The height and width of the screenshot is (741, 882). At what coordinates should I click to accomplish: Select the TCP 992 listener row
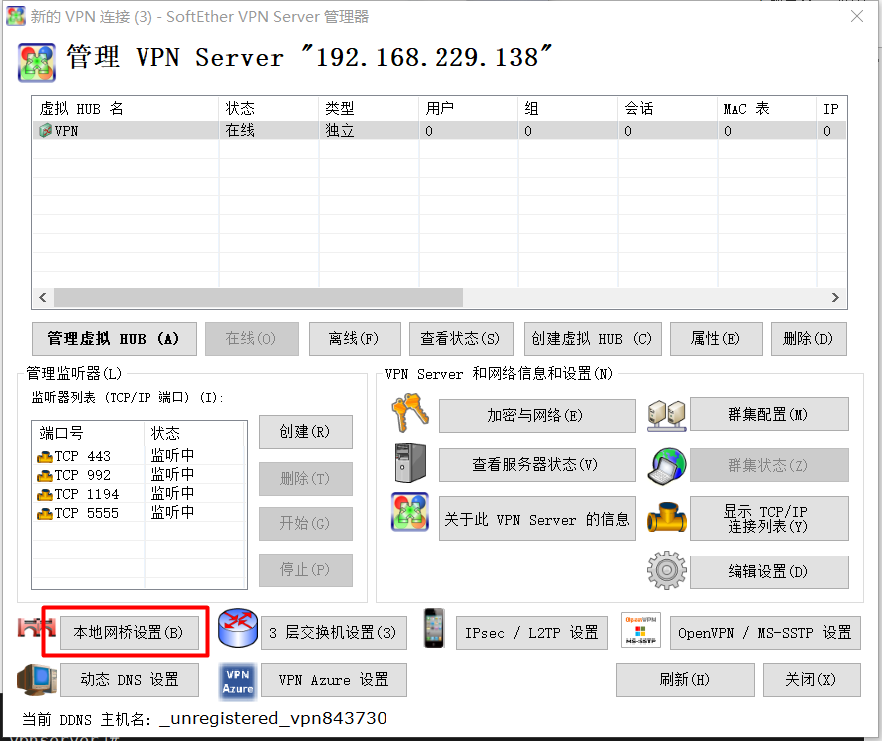[139, 475]
